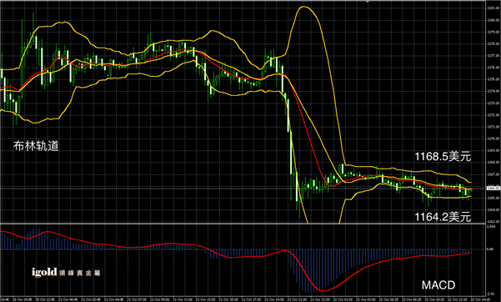
Task: Select the highest upper Bollinger band peak
Action: (x=303, y=7)
